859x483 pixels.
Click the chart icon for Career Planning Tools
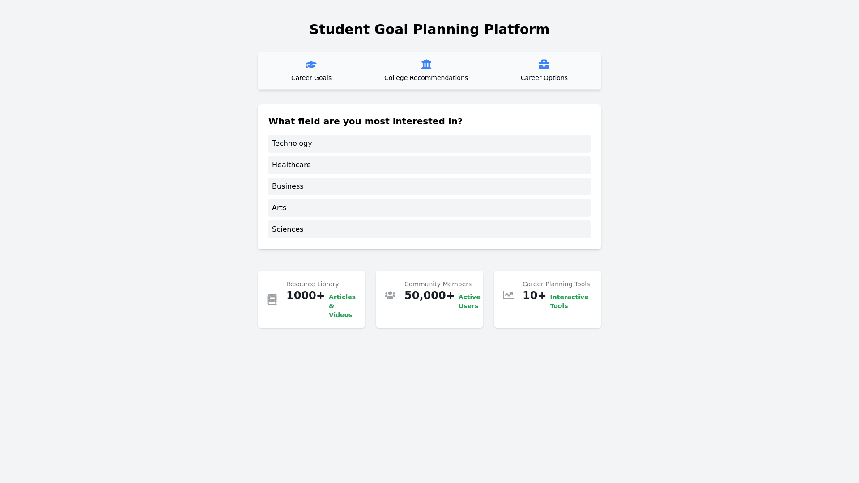(508, 295)
